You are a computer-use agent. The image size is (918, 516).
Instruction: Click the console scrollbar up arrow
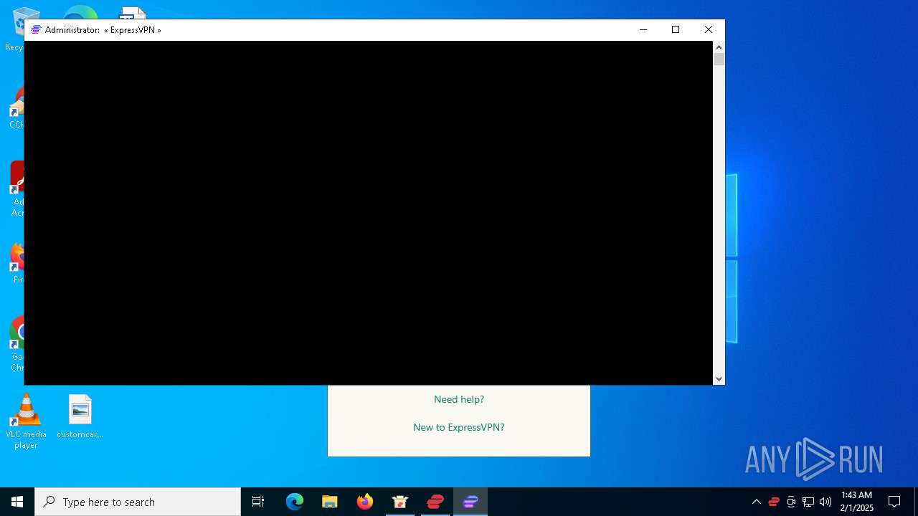[x=719, y=47]
